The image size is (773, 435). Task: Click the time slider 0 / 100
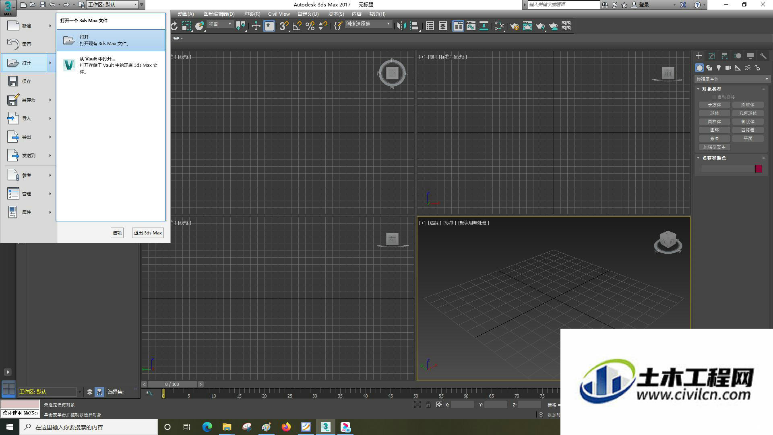point(172,384)
